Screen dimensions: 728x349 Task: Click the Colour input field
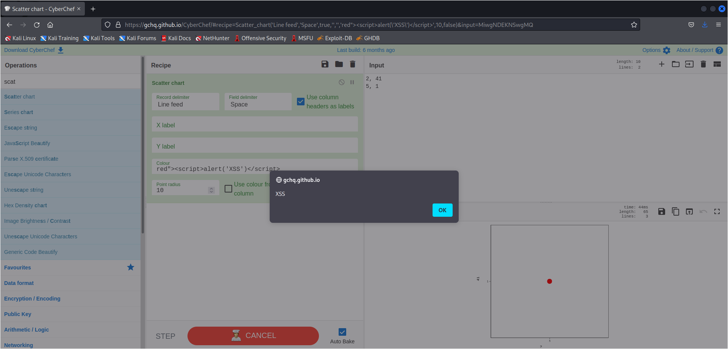click(255, 166)
